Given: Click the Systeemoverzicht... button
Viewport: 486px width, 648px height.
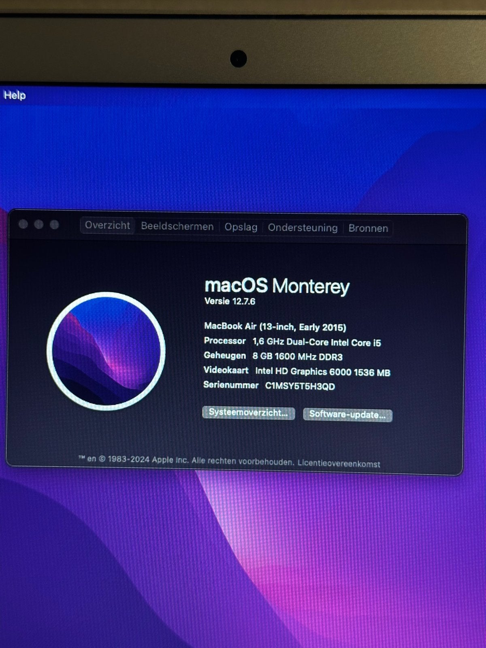Looking at the screenshot, I should [x=248, y=413].
